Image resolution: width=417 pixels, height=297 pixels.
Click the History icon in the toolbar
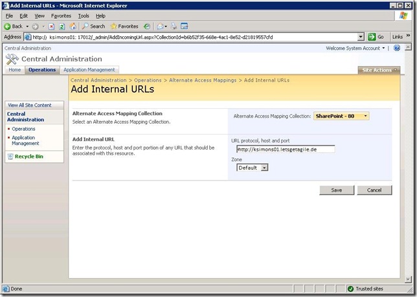[147, 27]
